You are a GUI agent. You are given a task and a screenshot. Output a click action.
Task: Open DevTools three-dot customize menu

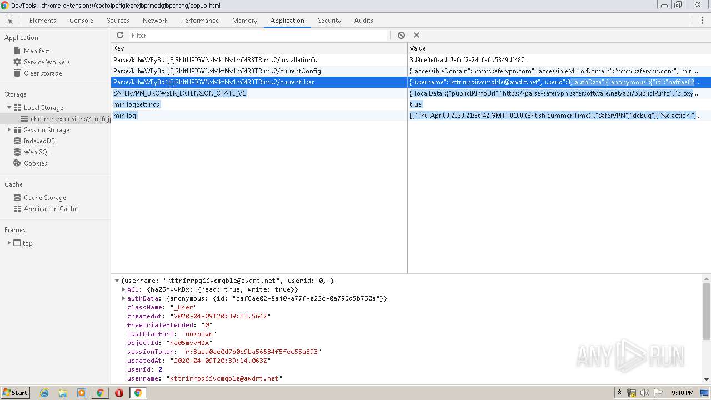(702, 20)
